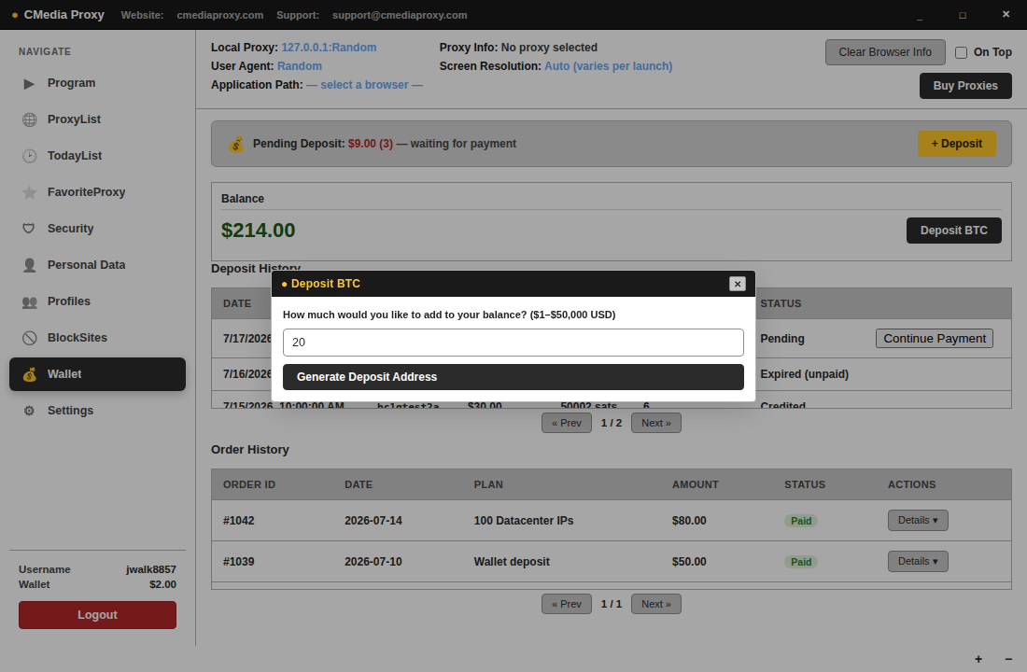Click the Clear Browser Info button
The width and height of the screenshot is (1027, 672).
click(x=885, y=52)
